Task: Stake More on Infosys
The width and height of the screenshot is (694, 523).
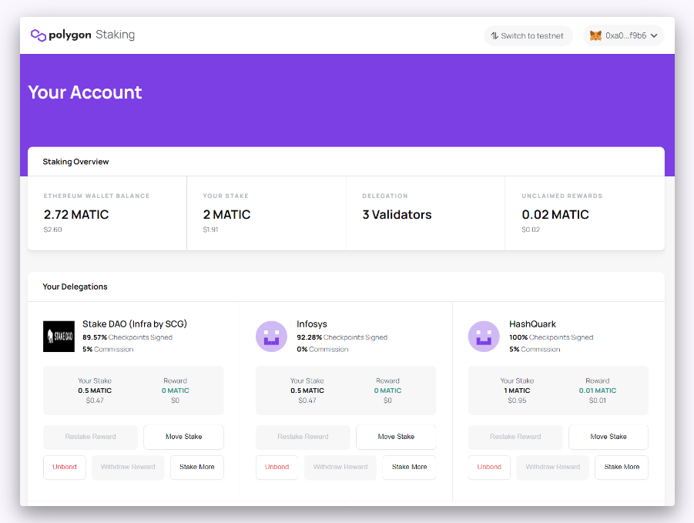Action: [410, 468]
